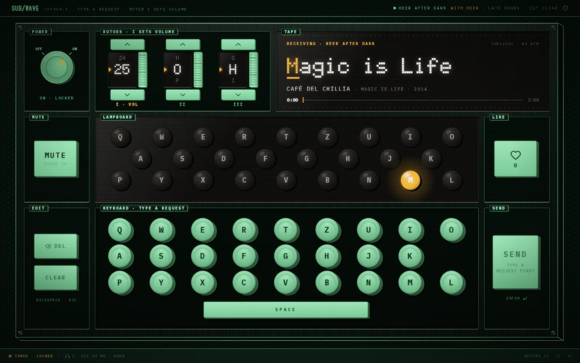Image resolution: width=580 pixels, height=363 pixels.
Task: Open the palette icon in the top bar
Action: 565,8
